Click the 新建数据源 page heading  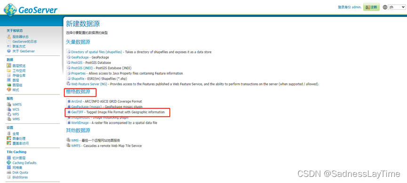(83, 24)
